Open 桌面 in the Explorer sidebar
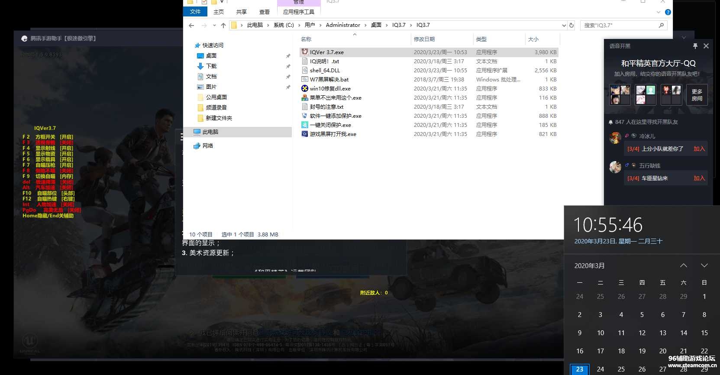Image resolution: width=720 pixels, height=375 pixels. (211, 55)
